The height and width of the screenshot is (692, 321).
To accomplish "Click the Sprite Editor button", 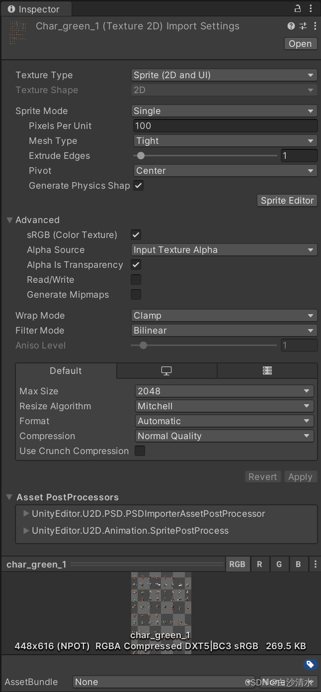I will point(287,201).
